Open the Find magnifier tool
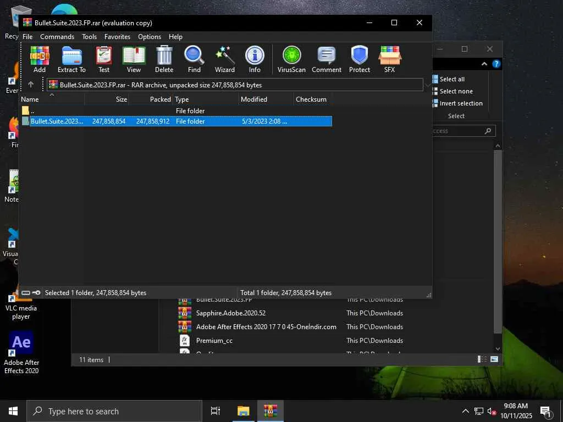This screenshot has height=422, width=563. 194,59
